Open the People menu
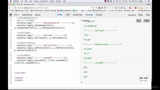The height and width of the screenshot is (90, 160). pyautogui.click(x=52, y=1)
